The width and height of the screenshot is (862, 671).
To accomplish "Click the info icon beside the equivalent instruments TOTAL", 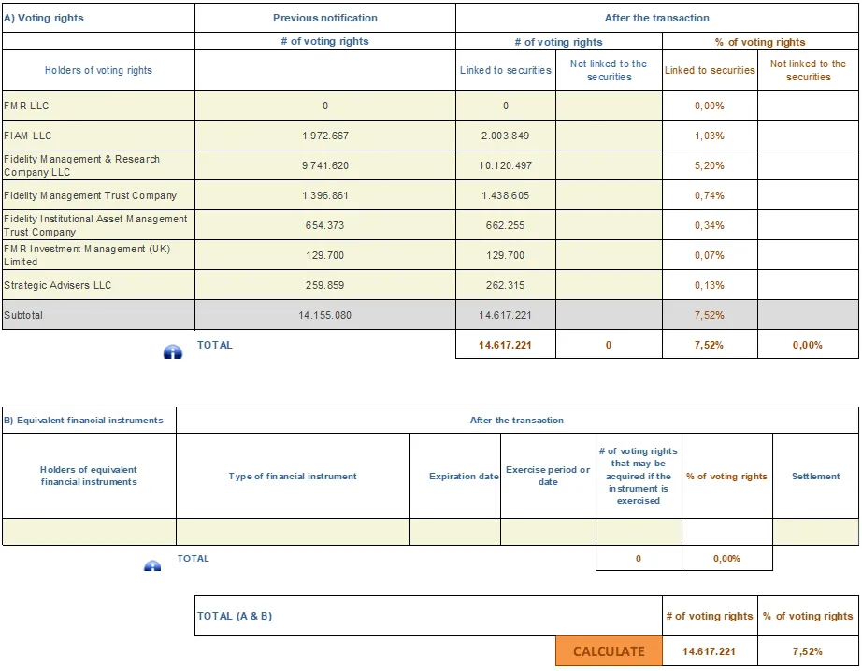I will click(152, 565).
